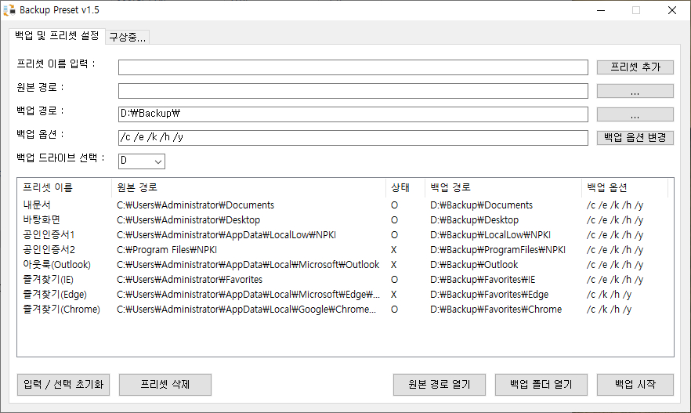Expand the 백업 드라이브 선택 dropdown
The width and height of the screenshot is (691, 413).
[142, 161]
